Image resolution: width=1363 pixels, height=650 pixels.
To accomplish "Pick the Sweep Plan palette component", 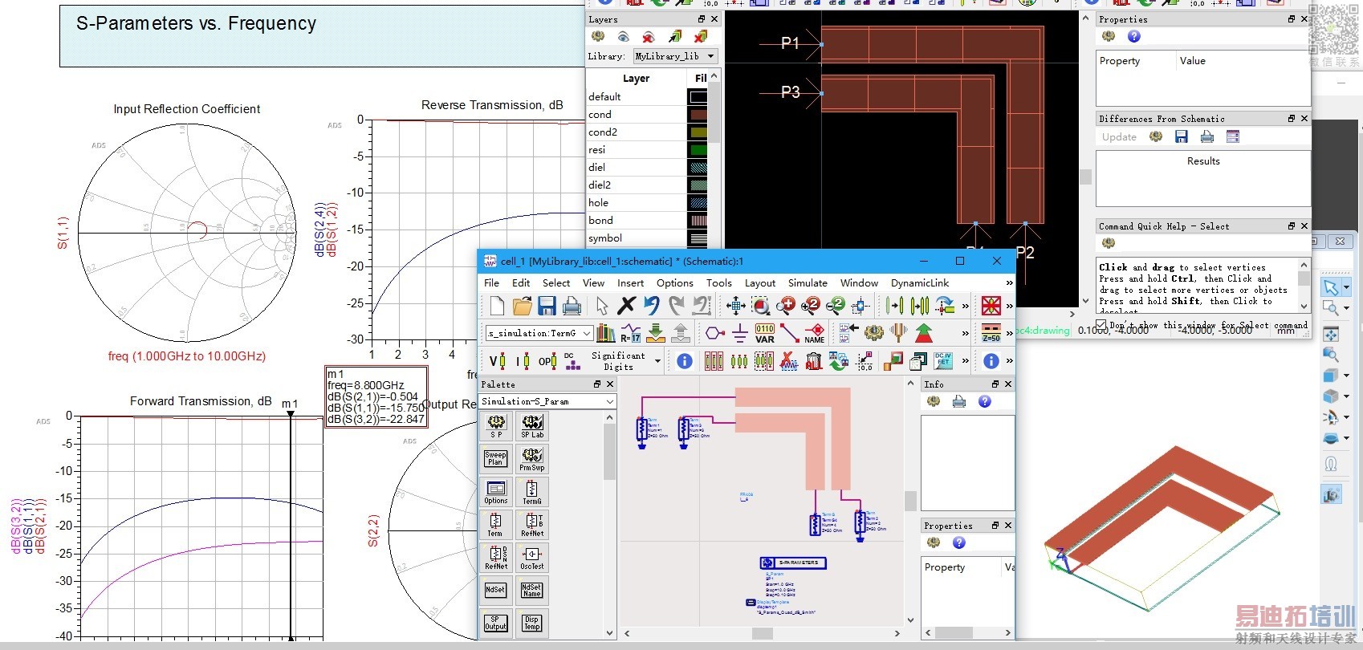I will 495,458.
